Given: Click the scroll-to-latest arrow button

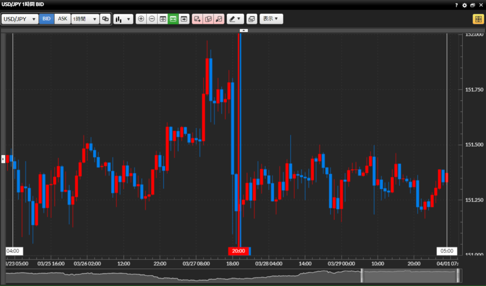Looking at the screenshot, I should point(184,19).
